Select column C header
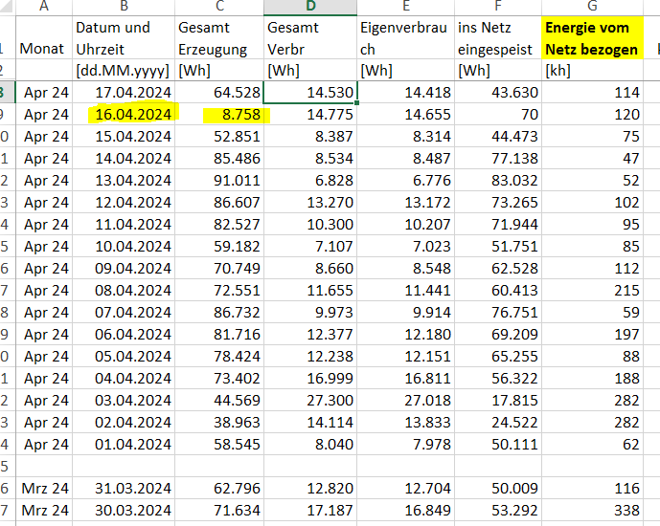660x526 pixels. click(x=219, y=7)
